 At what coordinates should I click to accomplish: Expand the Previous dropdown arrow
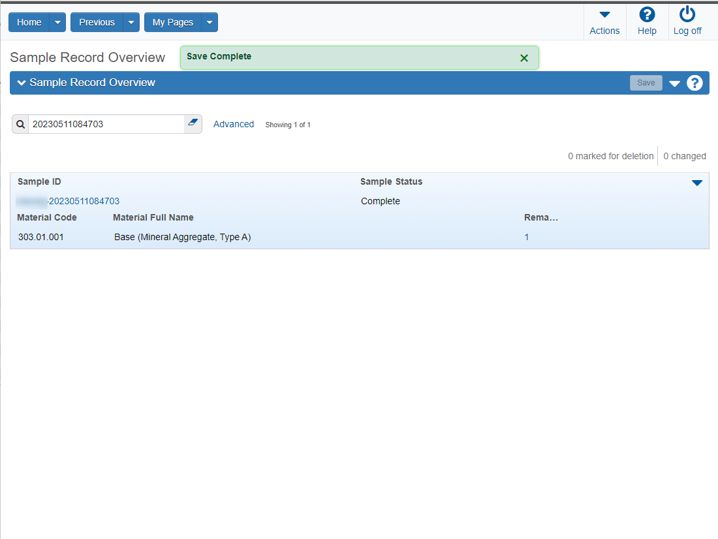131,22
